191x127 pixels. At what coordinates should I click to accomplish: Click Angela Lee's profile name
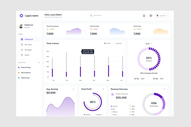tap(29, 25)
